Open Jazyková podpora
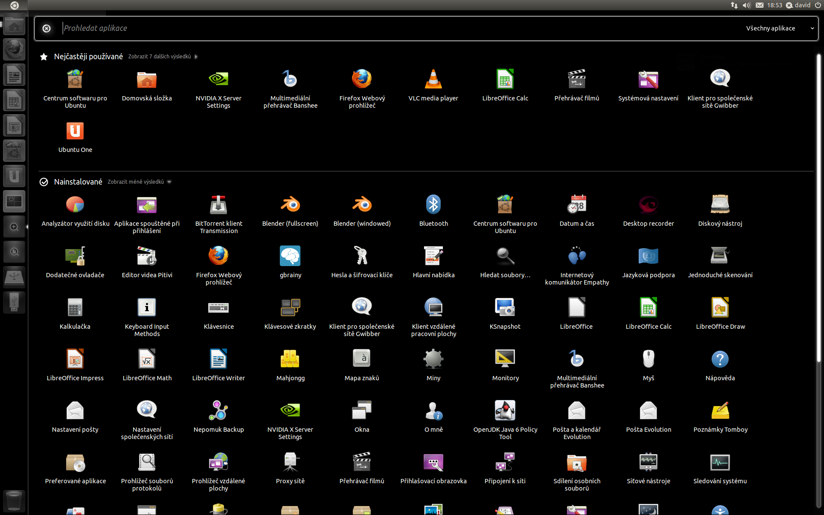824x515 pixels. coord(648,262)
